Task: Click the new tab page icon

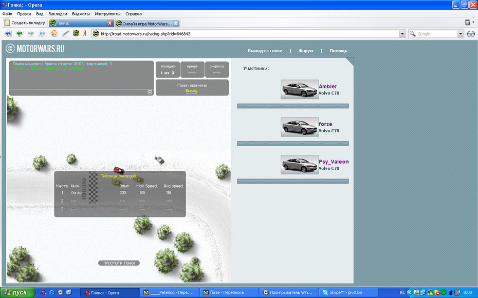Action: pos(7,23)
